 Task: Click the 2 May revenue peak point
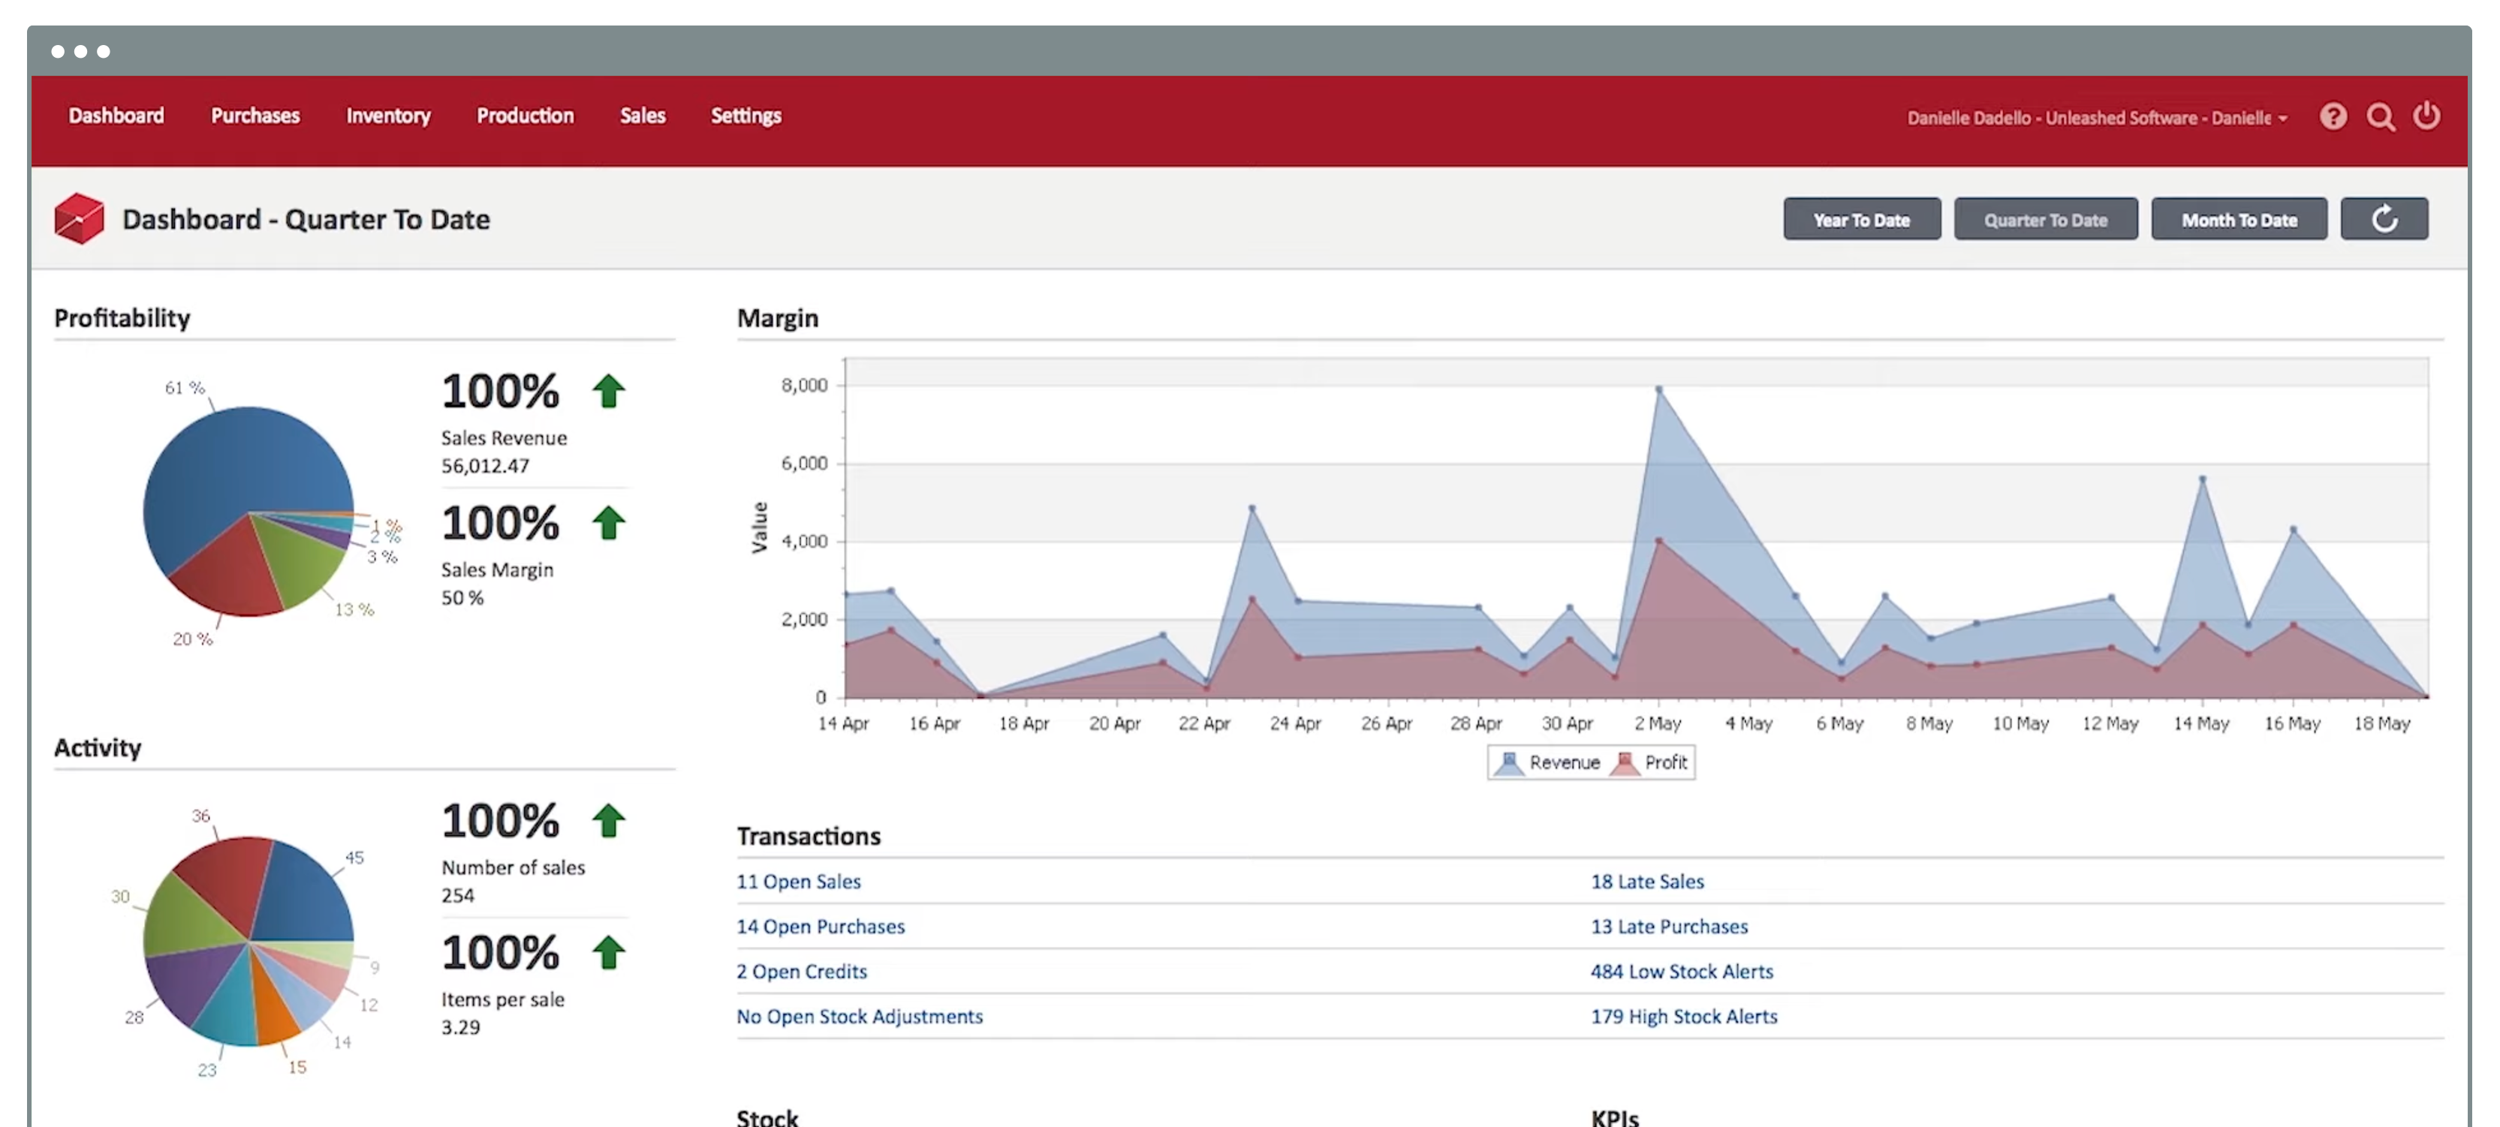[x=1658, y=390]
